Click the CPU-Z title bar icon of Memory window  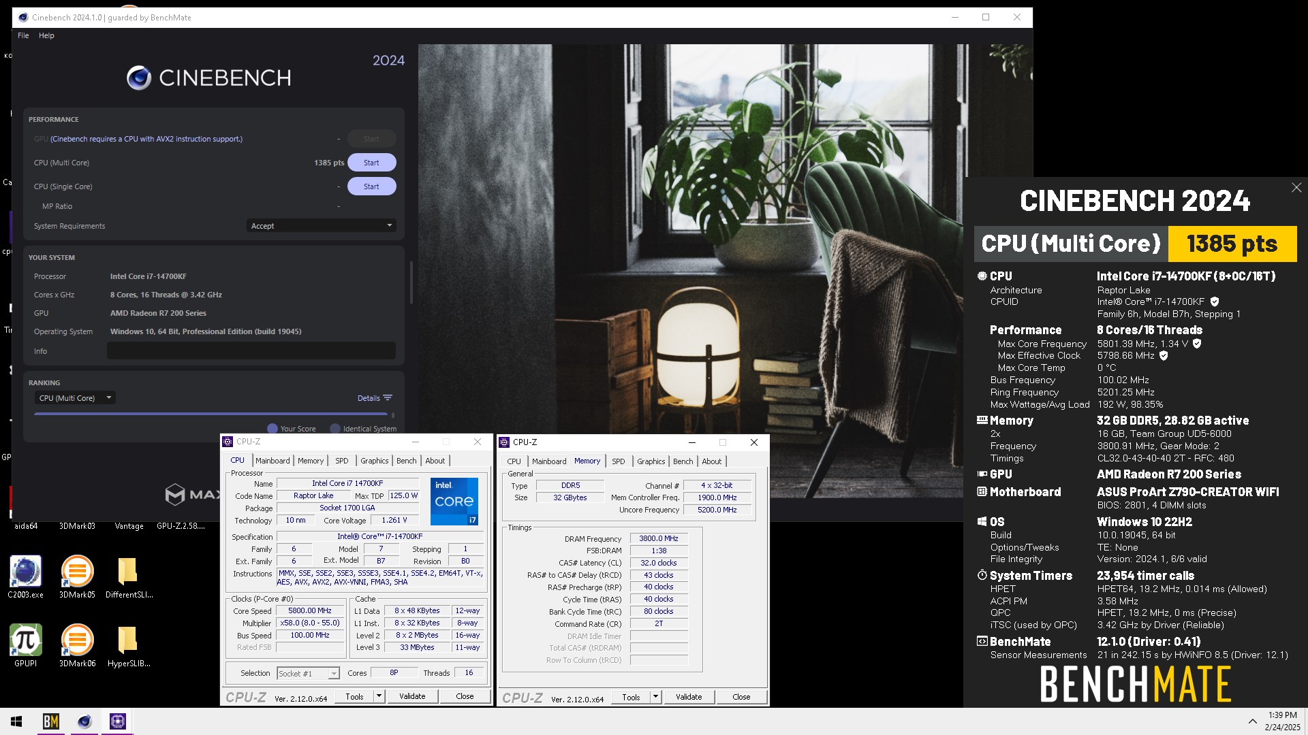[505, 442]
